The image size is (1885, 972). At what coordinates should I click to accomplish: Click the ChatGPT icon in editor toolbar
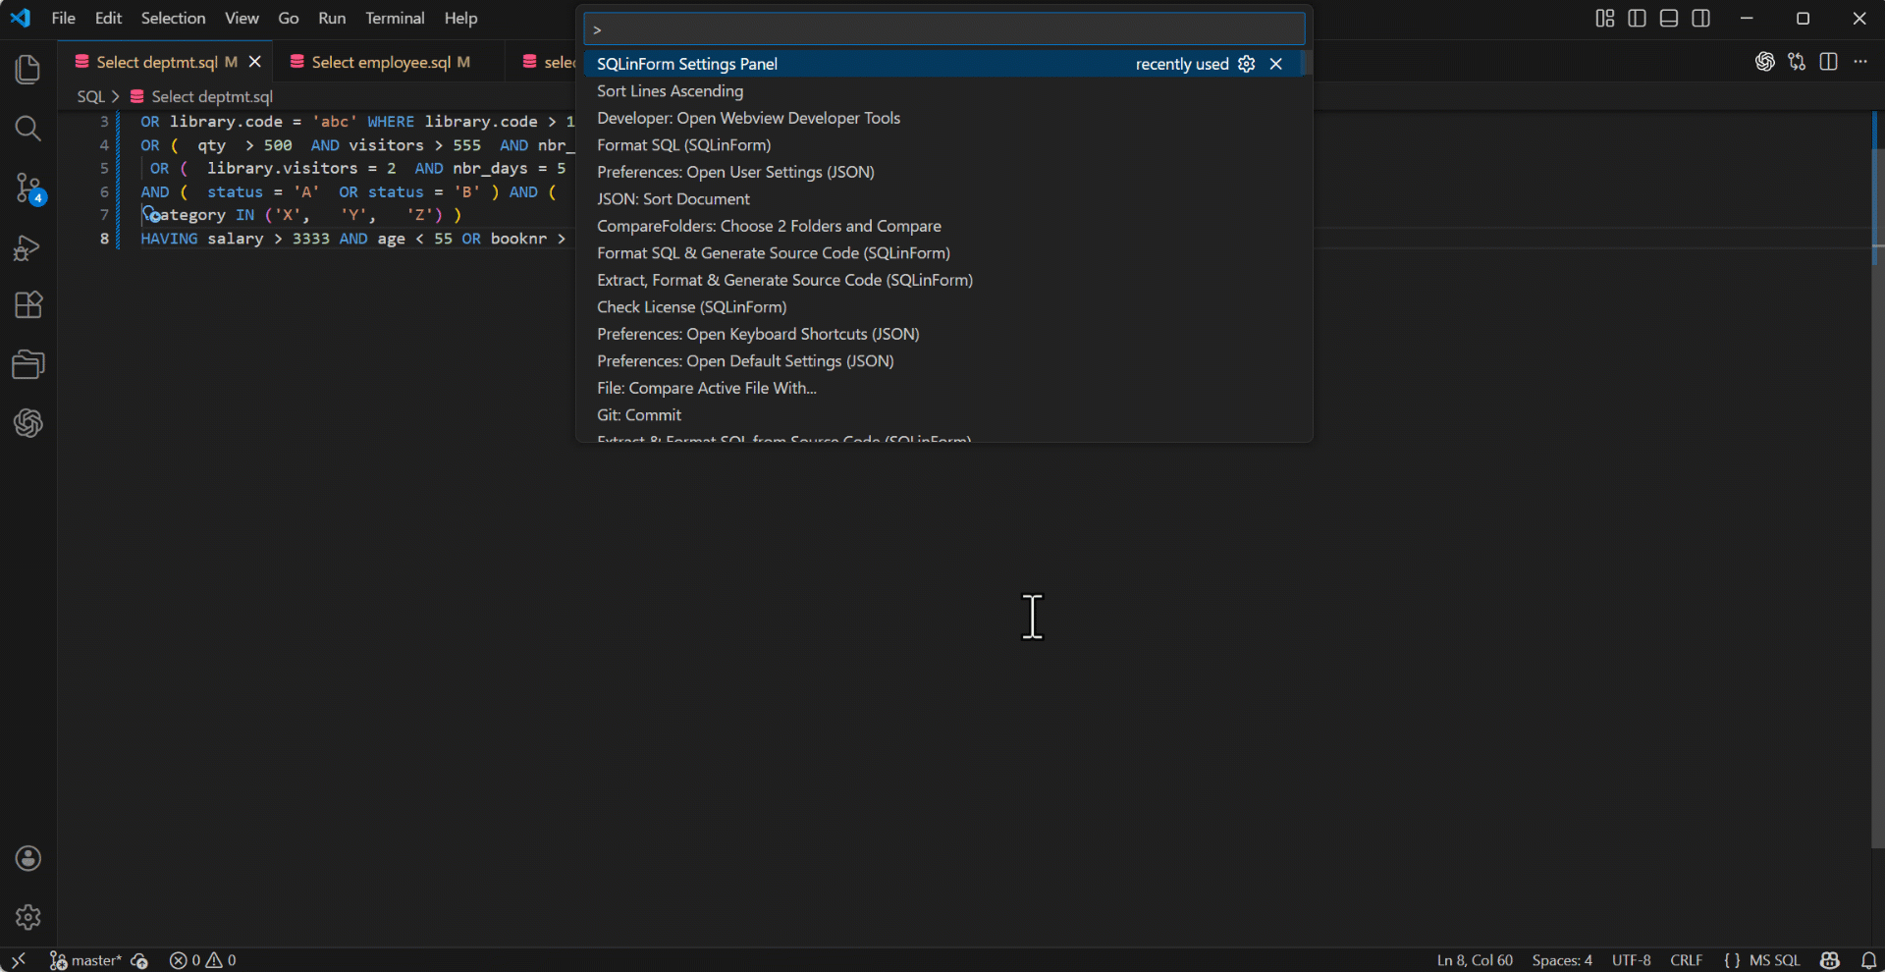pyautogui.click(x=1764, y=62)
